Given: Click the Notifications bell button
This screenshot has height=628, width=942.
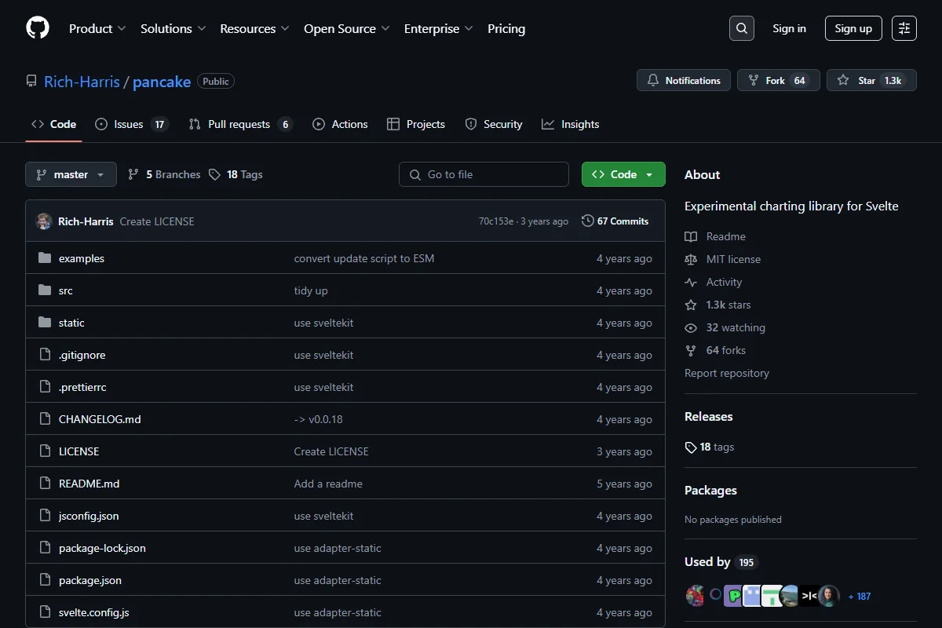Looking at the screenshot, I should pyautogui.click(x=684, y=80).
